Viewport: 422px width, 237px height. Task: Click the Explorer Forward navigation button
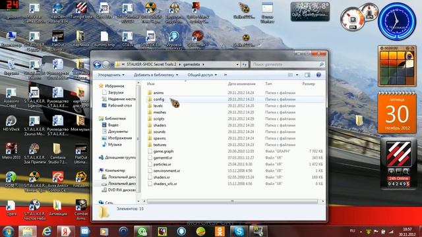tap(105, 65)
